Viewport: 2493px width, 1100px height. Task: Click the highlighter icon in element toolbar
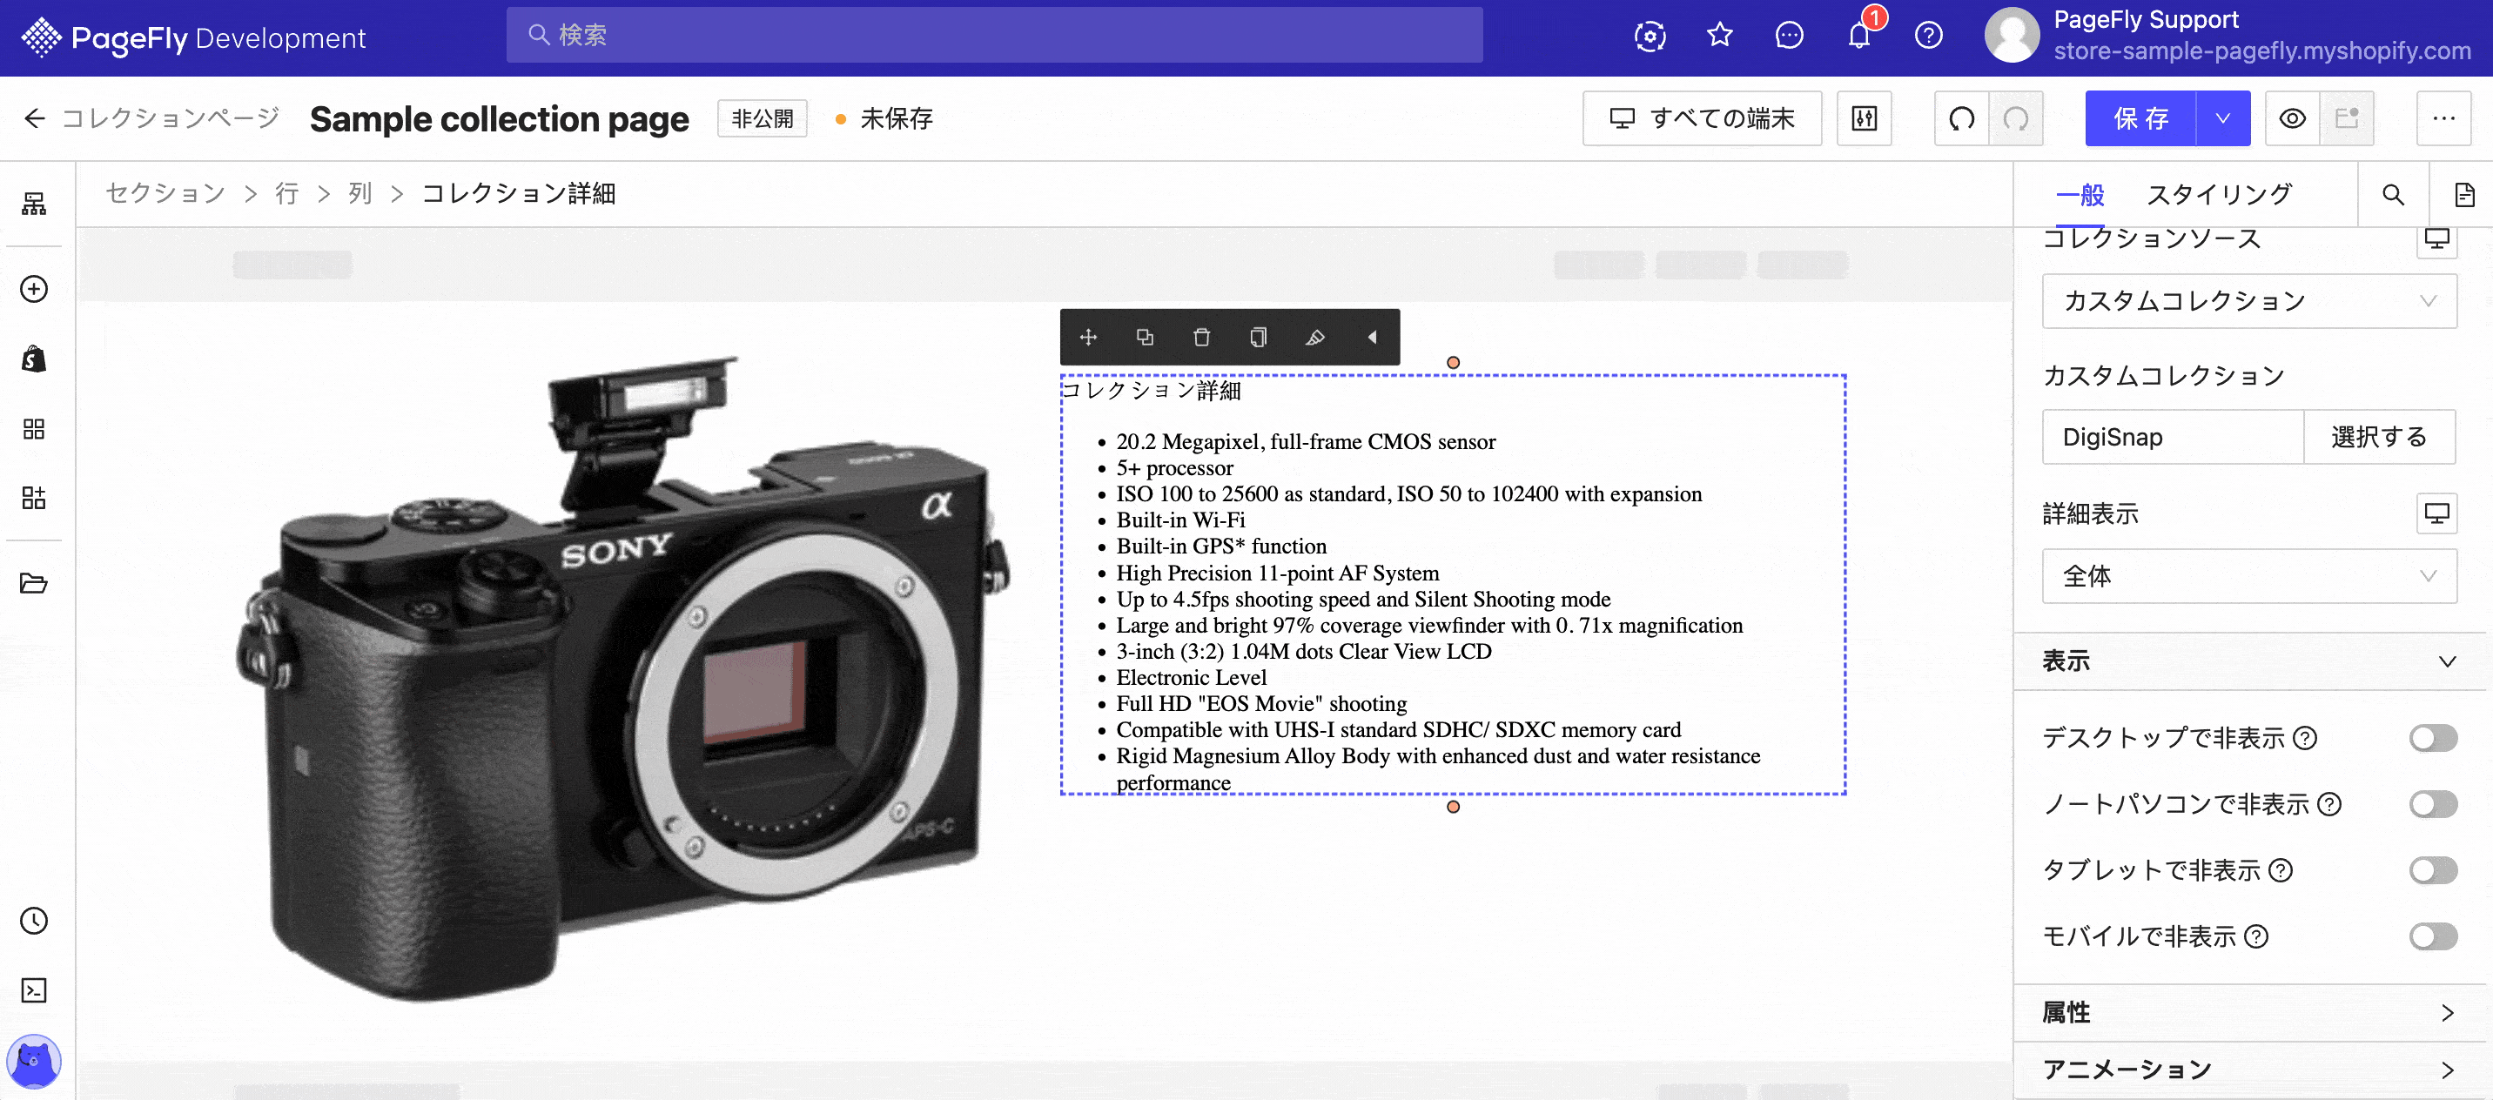1315,337
